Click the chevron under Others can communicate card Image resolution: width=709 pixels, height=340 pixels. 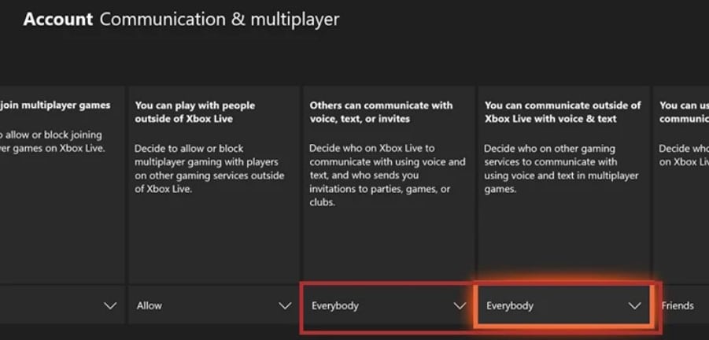tap(460, 306)
